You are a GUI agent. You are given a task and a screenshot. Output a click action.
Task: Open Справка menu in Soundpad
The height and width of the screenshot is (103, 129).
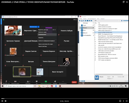[x=102, y=19]
